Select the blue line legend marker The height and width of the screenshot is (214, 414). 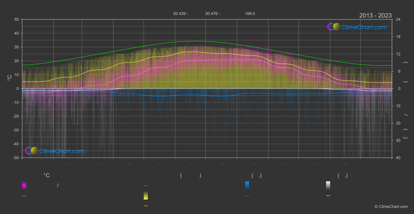pos(247,196)
